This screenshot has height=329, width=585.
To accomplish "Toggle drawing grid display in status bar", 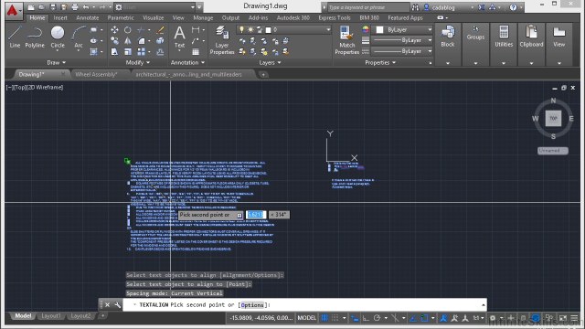I will point(324,318).
